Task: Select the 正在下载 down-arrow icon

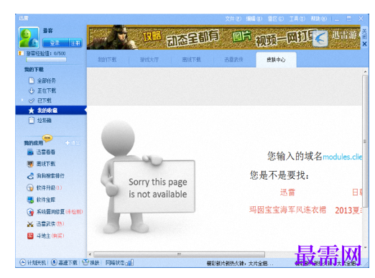Action: click(x=32, y=91)
